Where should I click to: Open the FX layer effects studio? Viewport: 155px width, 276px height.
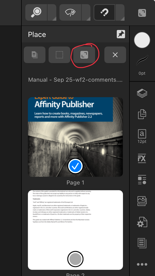142,158
